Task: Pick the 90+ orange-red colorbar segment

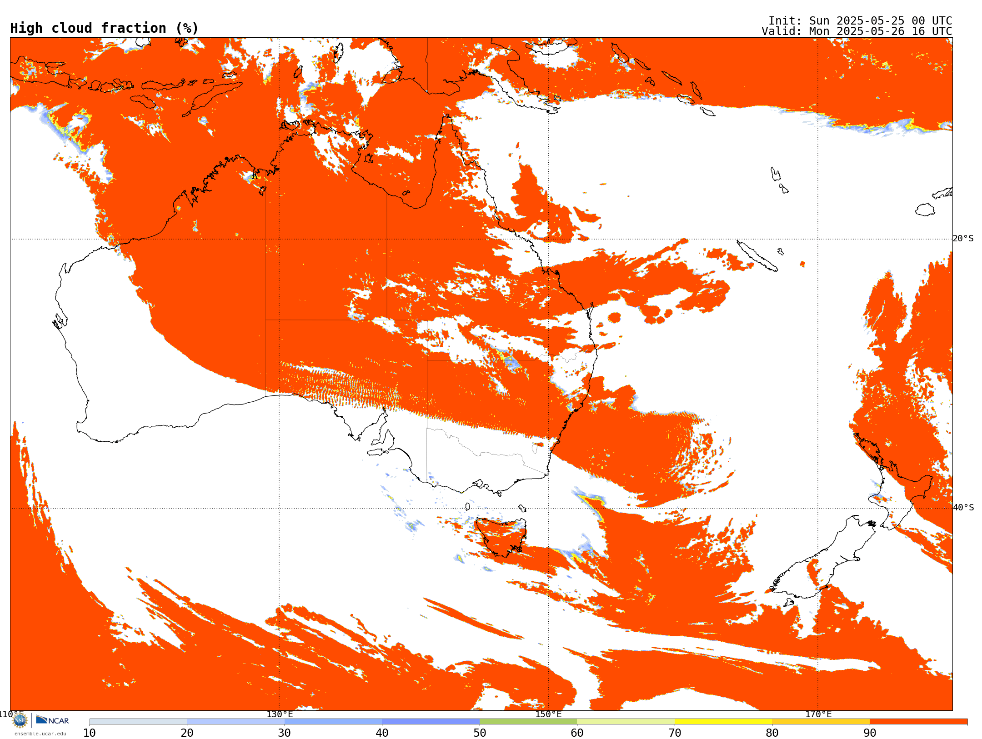Action: [x=918, y=722]
